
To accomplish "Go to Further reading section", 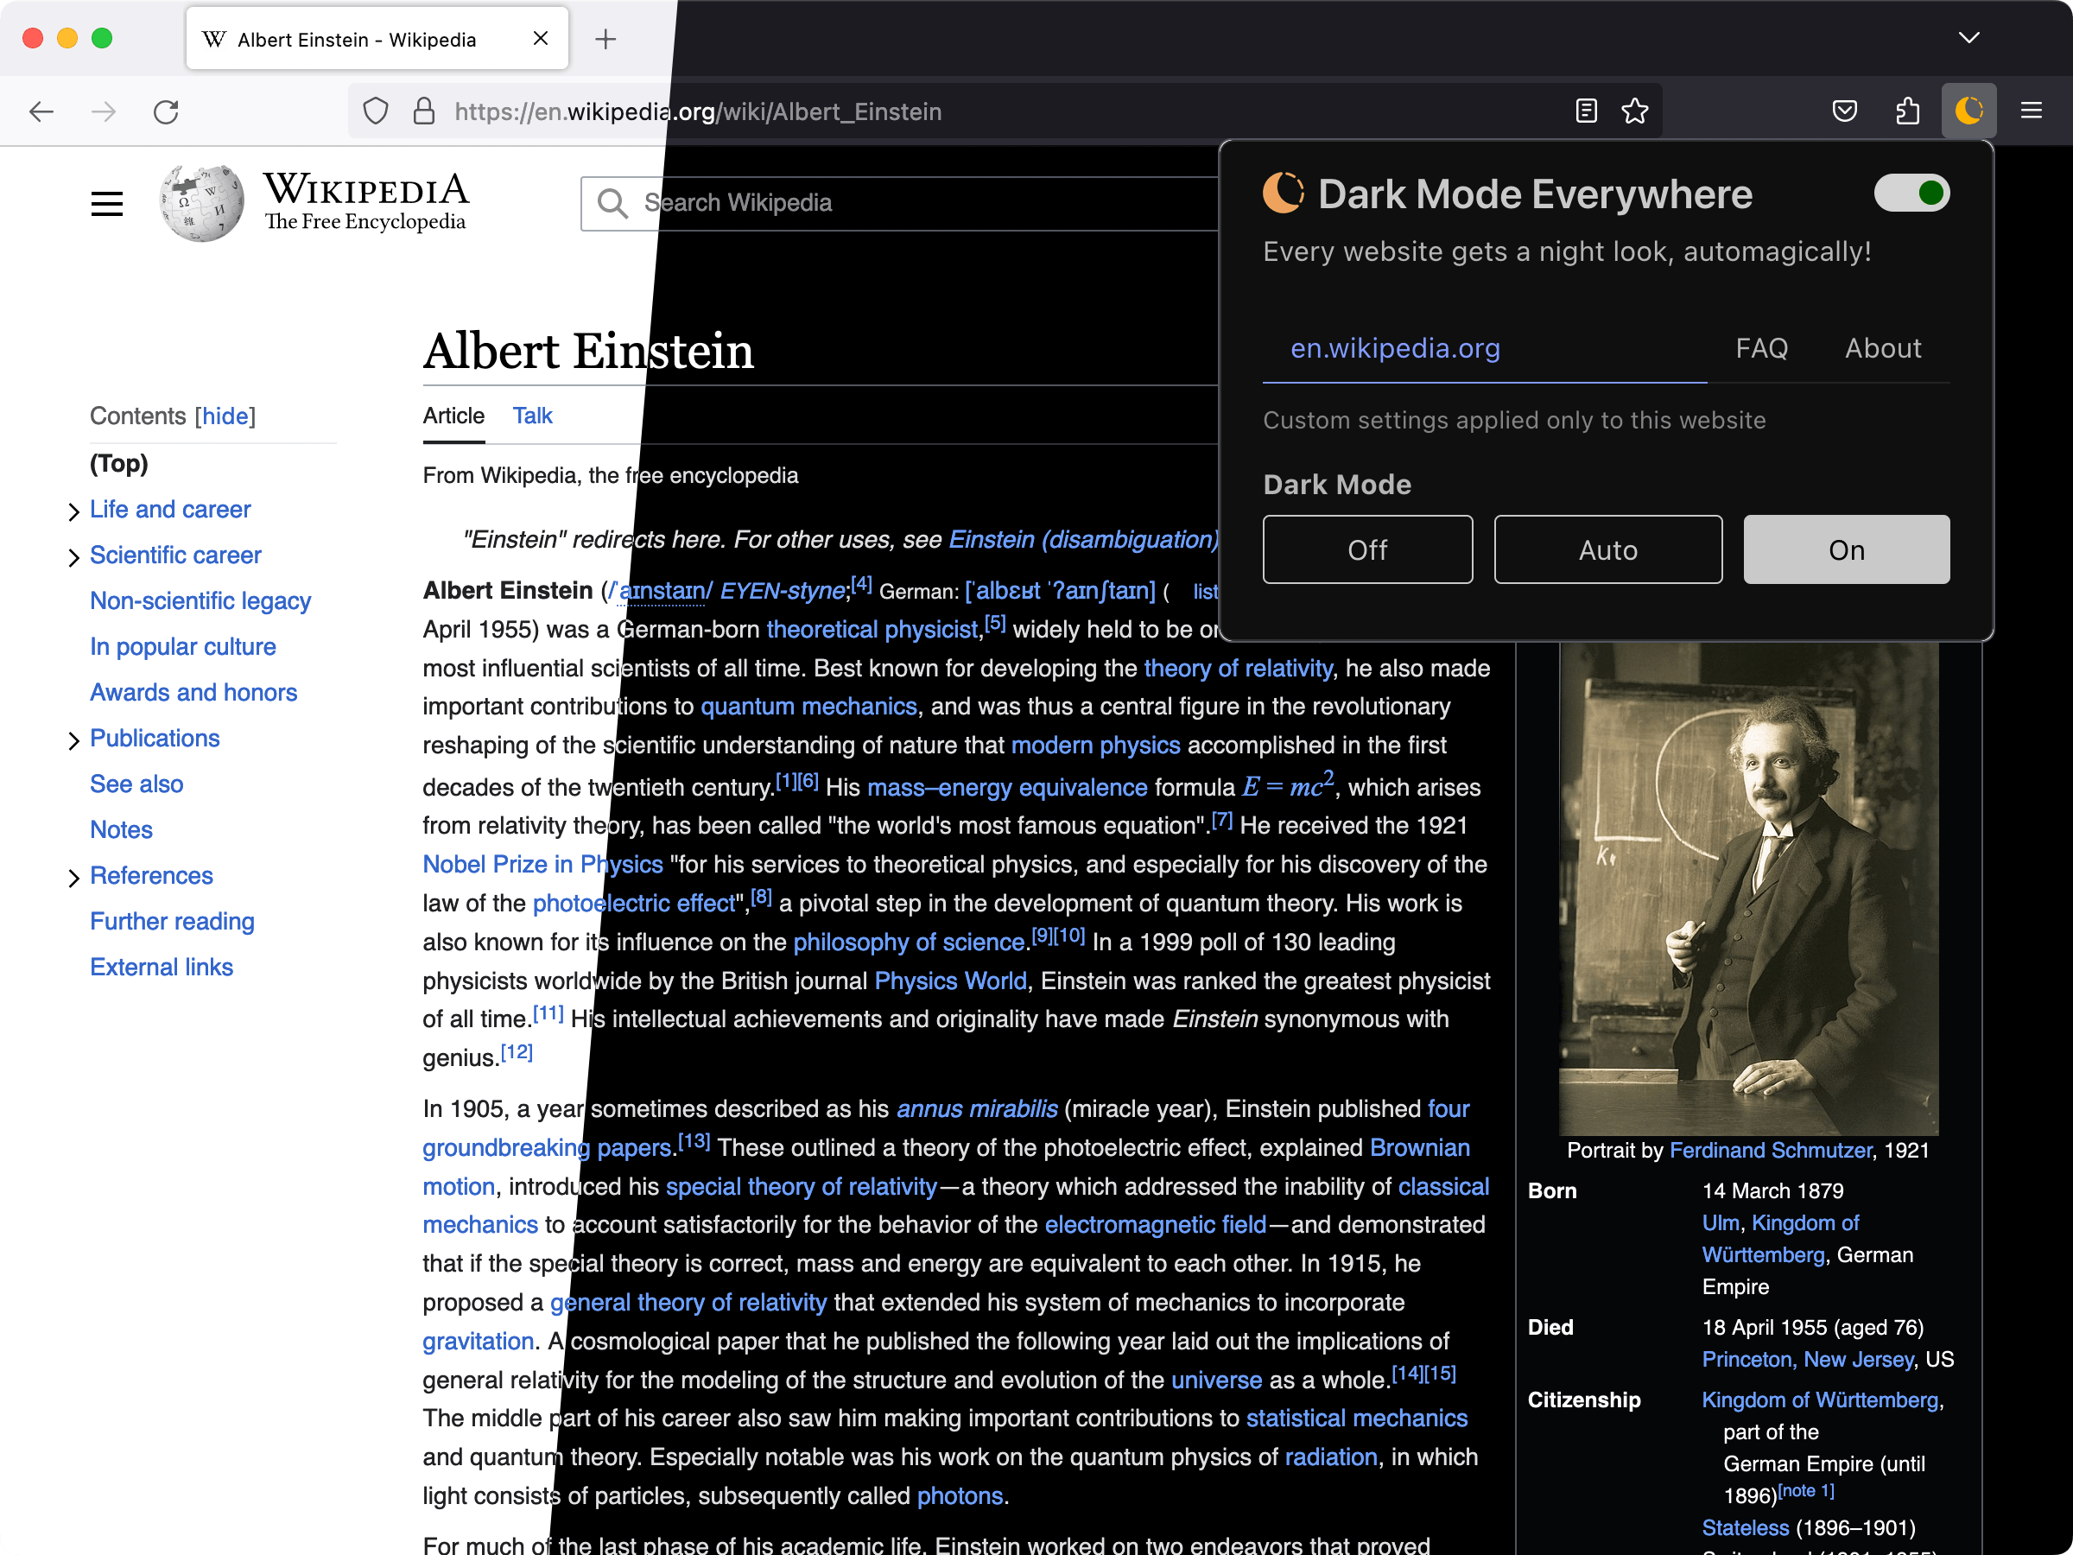I will tap(173, 922).
